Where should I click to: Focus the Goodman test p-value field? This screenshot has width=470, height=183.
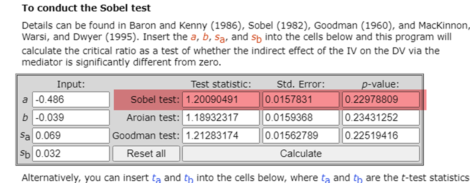pos(381,136)
